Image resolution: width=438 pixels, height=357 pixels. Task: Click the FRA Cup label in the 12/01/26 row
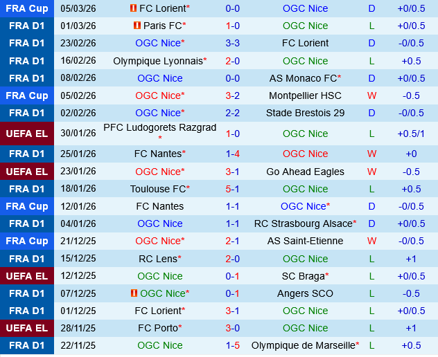click(27, 206)
